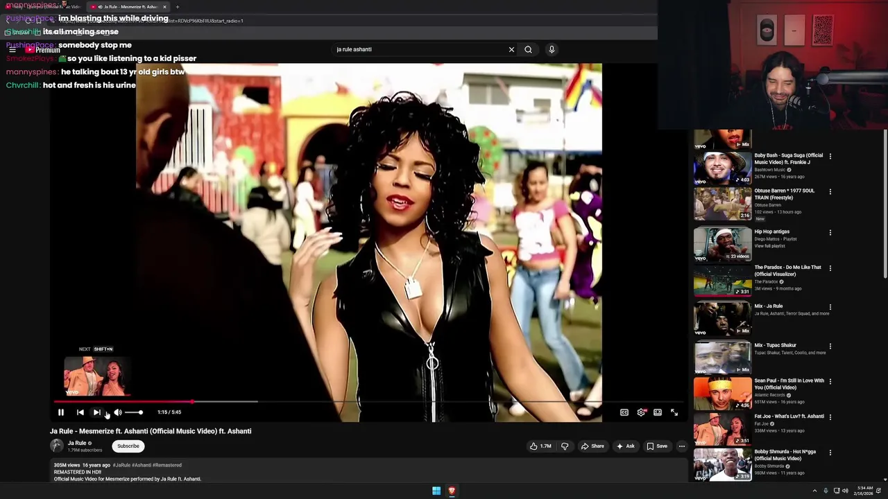Open more actions ellipsis below video
The height and width of the screenshot is (499, 888).
tap(682, 446)
